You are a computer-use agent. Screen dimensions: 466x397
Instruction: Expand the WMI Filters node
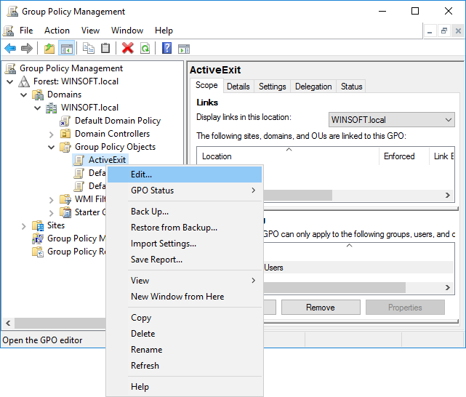point(51,200)
